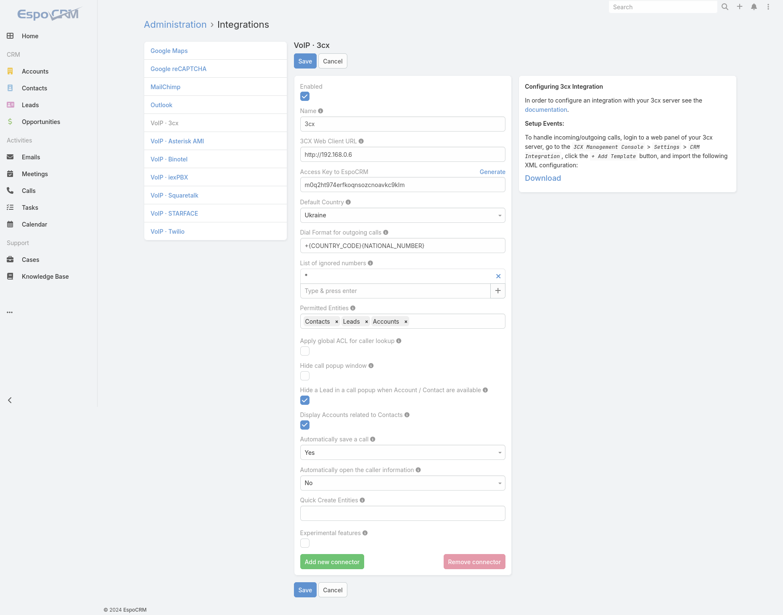Enable Experimental features checkbox
The width and height of the screenshot is (783, 615).
[x=305, y=543]
